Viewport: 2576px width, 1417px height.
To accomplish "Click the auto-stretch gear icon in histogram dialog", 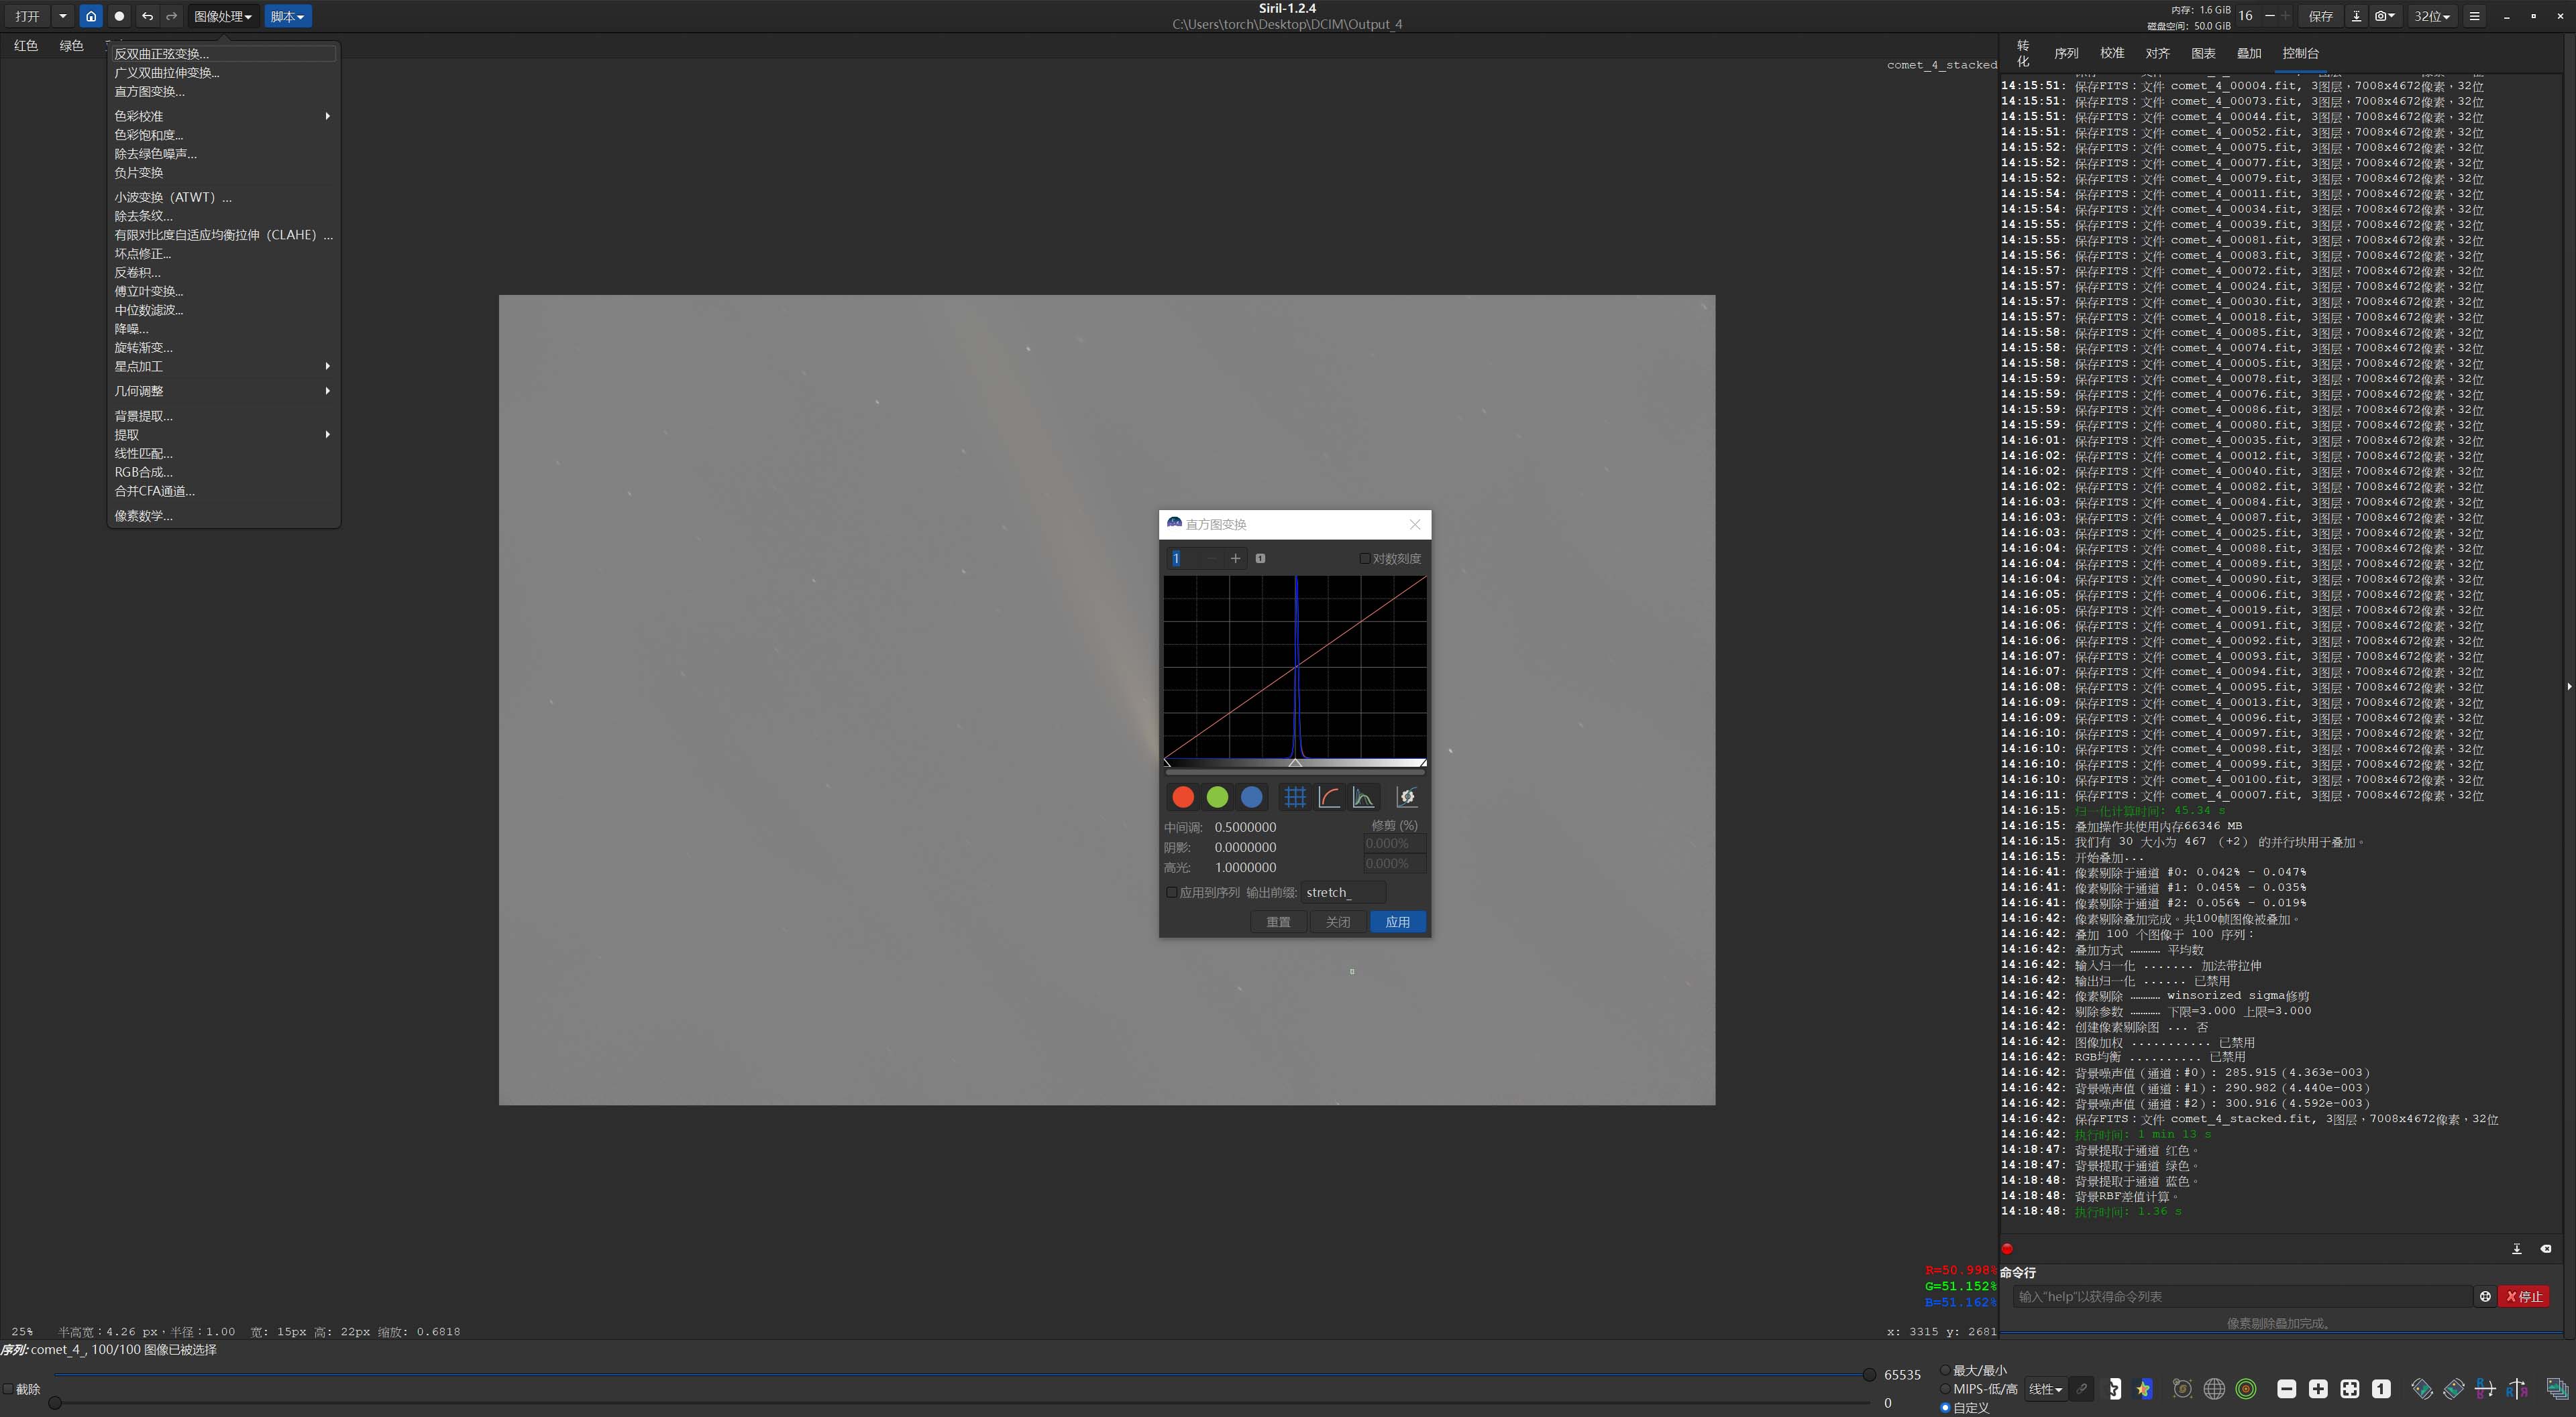I will point(1407,796).
